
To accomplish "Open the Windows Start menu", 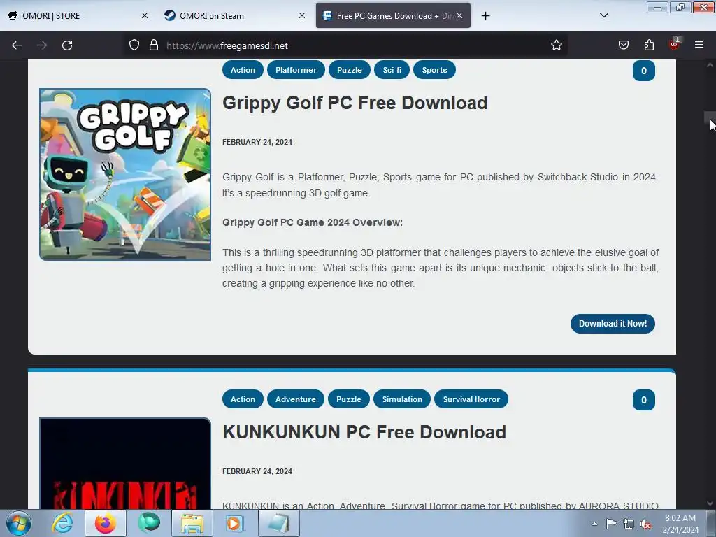I will [x=19, y=524].
